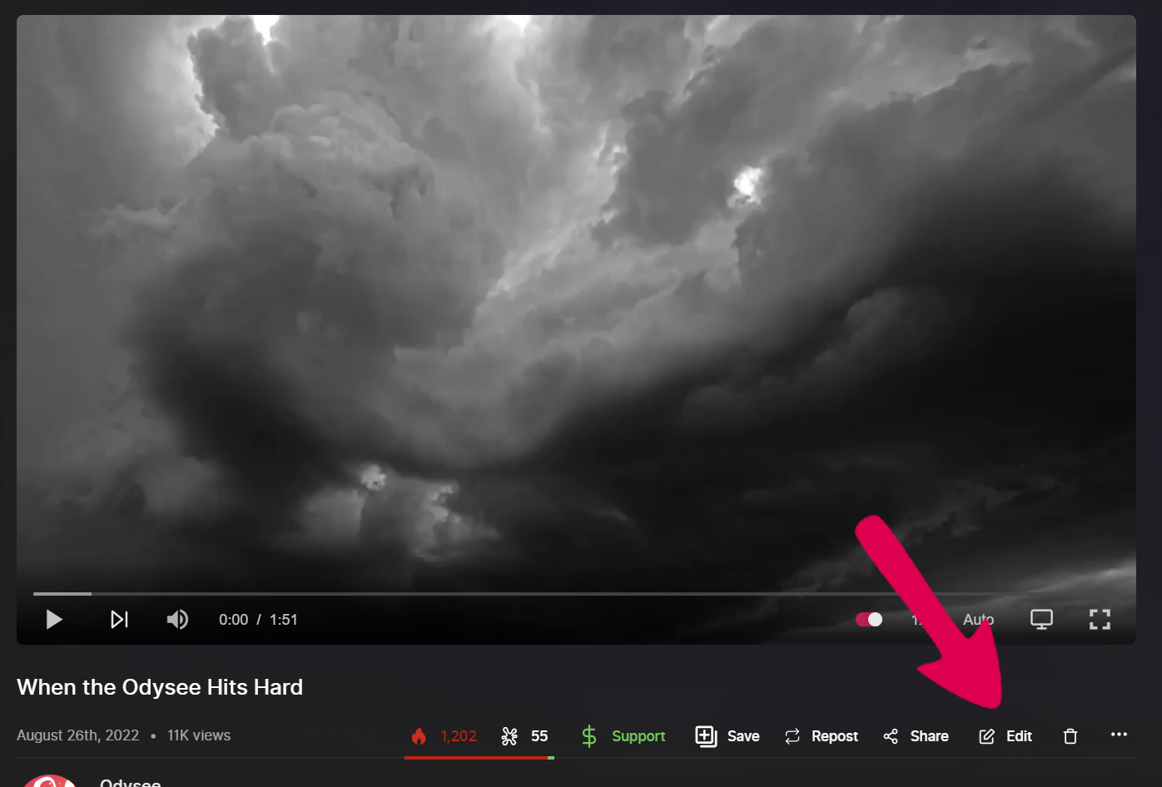
Task: Mute the video volume
Action: 177,620
